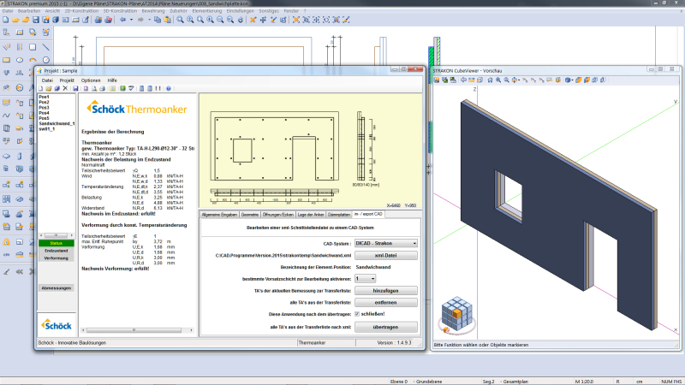Click 'Thermoanker' in Projekt status bar
The width and height of the screenshot is (685, 385).
pyautogui.click(x=312, y=343)
